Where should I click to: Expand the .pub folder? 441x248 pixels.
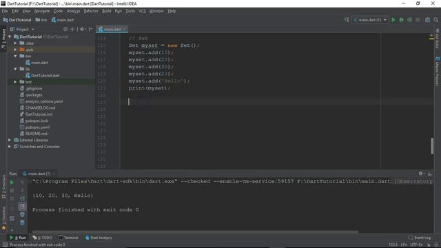[15, 50]
